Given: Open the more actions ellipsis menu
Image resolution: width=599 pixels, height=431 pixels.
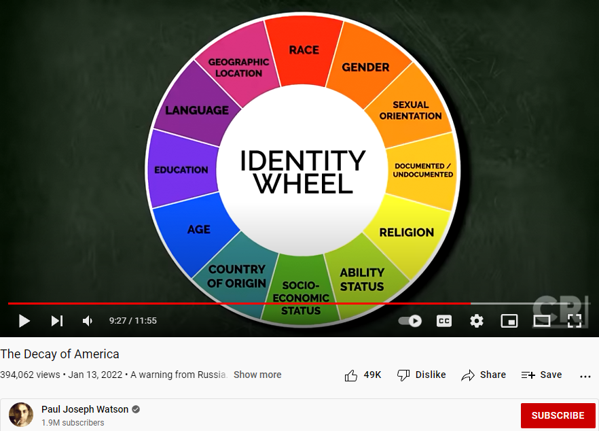Looking at the screenshot, I should tap(585, 377).
